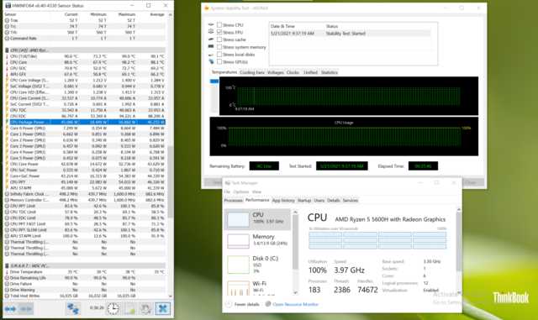538x320 pixels.
Task: Click the Open Resource Monitor link
Action: (x=292, y=304)
